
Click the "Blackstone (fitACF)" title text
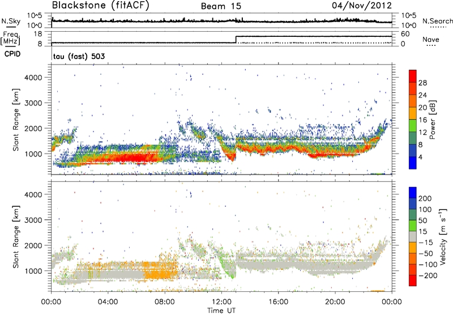coord(101,5)
